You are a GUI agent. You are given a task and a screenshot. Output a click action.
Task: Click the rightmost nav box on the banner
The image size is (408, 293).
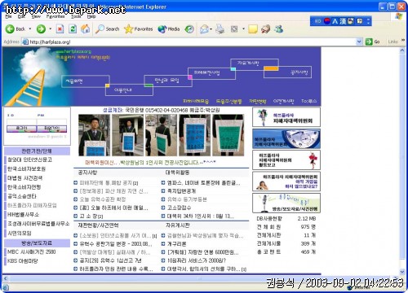tap(287, 72)
